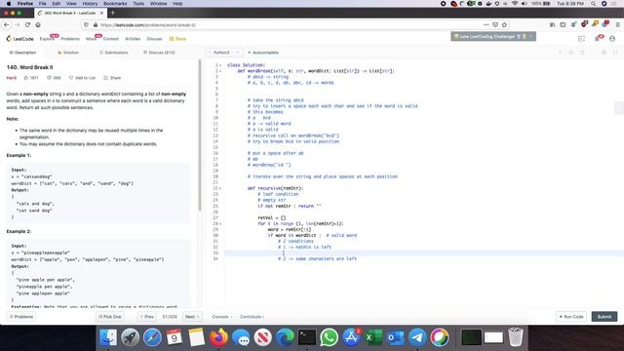The image size is (624, 351).
Task: Open the Python3 language dropdown
Action: point(224,52)
